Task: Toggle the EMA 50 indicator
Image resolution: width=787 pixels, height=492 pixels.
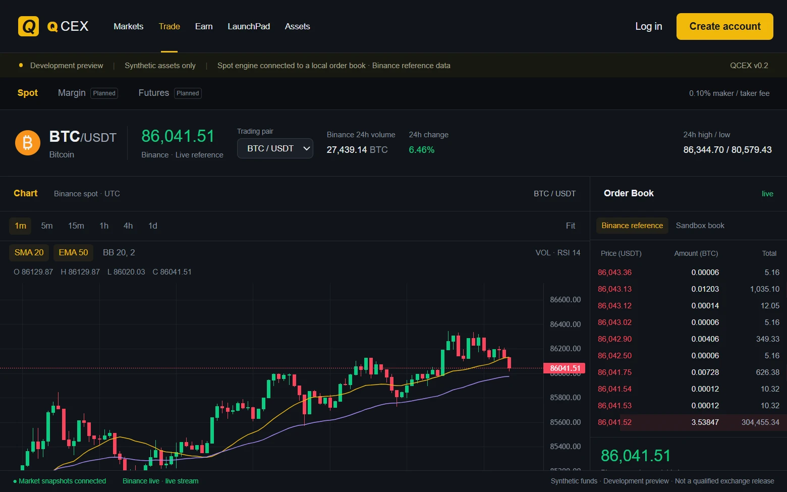Action: [73, 252]
